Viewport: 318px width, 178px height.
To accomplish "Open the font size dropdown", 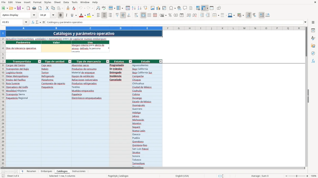I will pyautogui.click(x=53, y=15).
